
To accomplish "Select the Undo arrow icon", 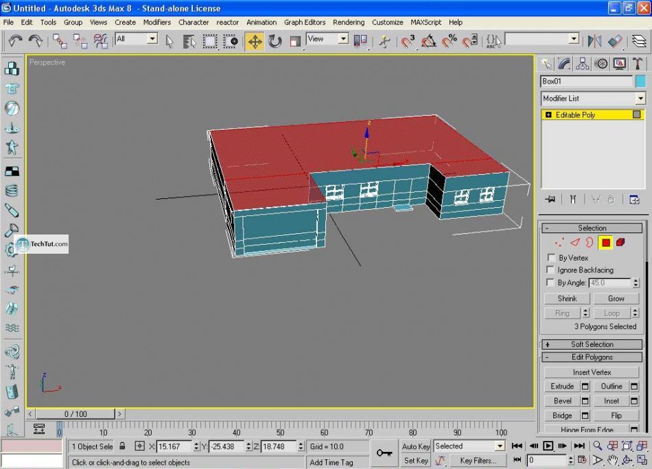I will (15, 41).
